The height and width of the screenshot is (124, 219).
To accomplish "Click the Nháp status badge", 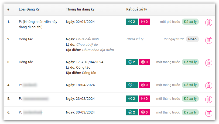I will [192, 39].
